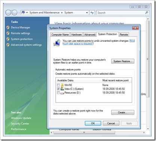Open recent pages dropdown beside Forward
The image size is (156, 141).
(x=19, y=13)
